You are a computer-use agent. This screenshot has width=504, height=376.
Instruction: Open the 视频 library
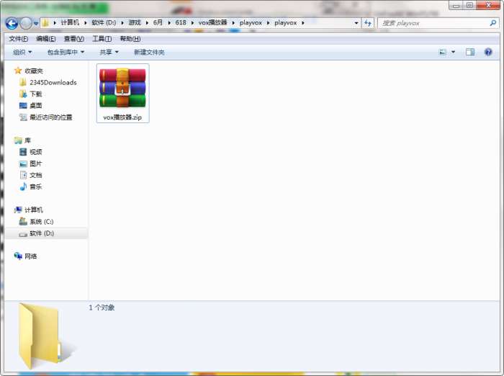[36, 152]
